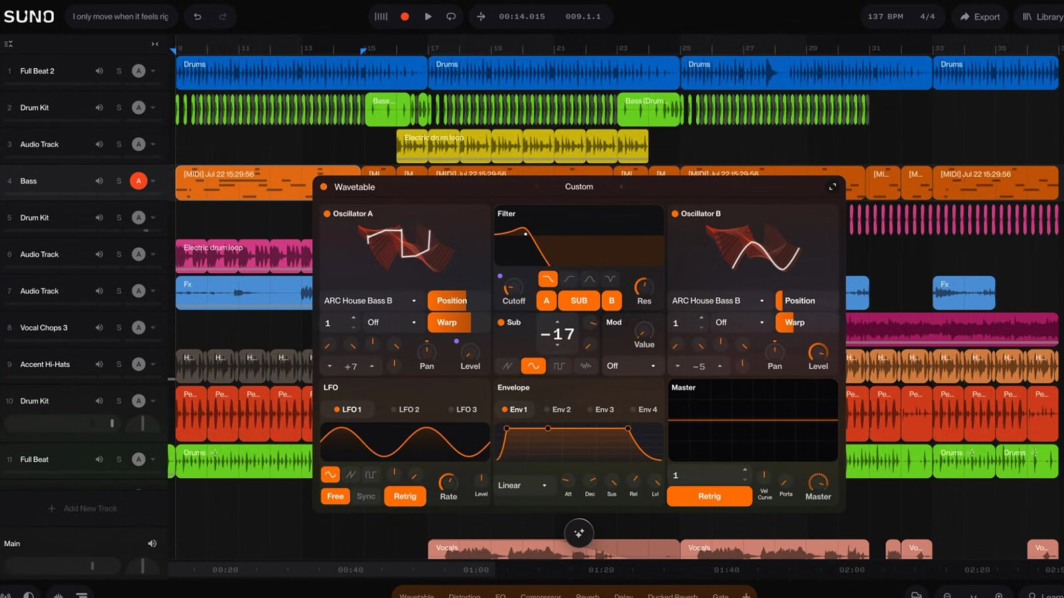Click the Cutoff knob
1064x598 pixels.
tap(513, 287)
